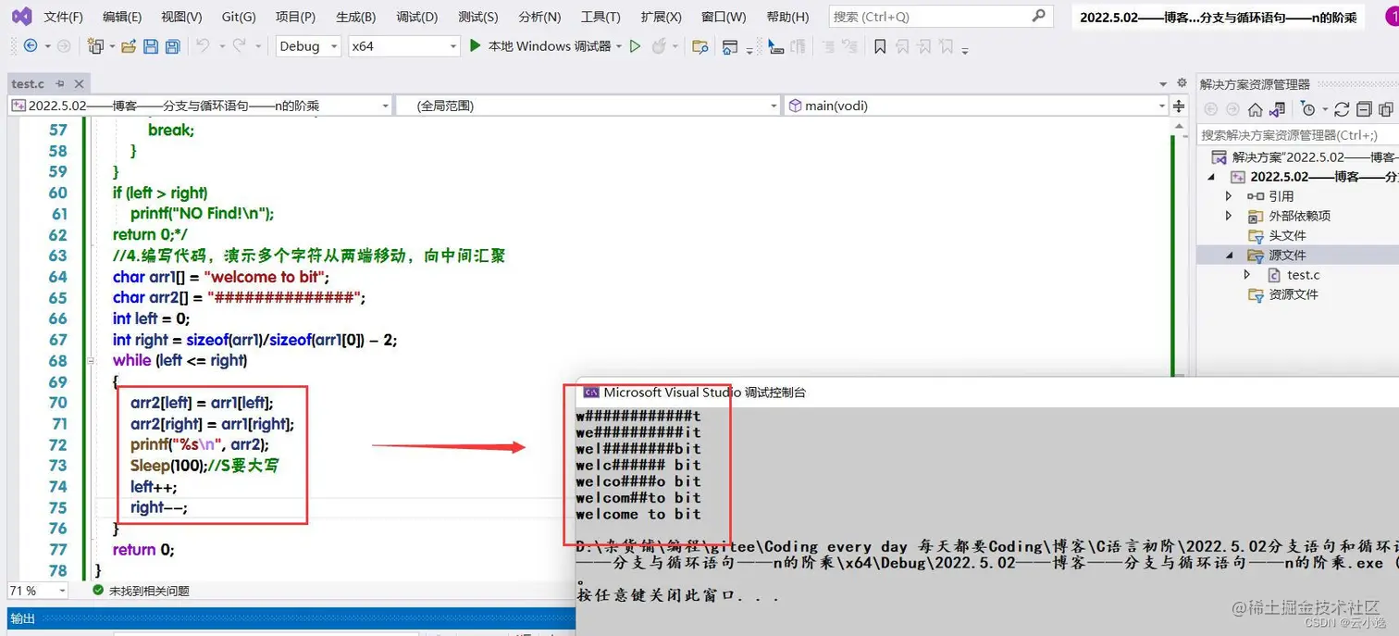
Task: Click the pending changes filter clock icon
Action: 1307,109
